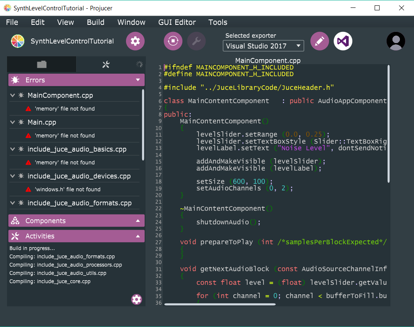414x327 pixels.
Task: Open the View menu
Action: 65,22
